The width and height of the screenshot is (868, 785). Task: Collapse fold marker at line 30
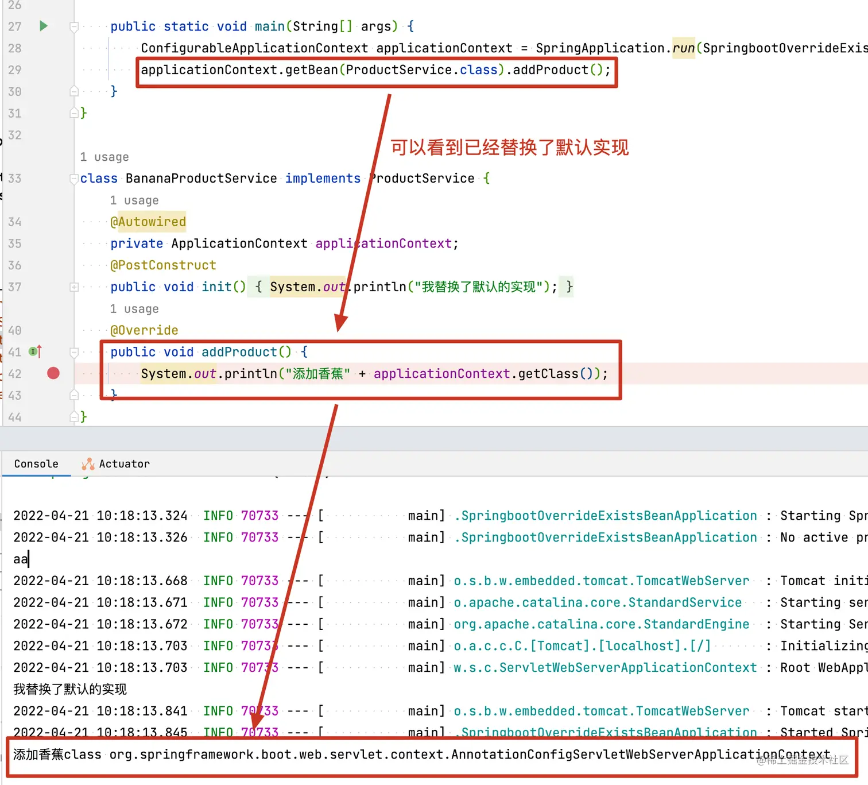(74, 91)
